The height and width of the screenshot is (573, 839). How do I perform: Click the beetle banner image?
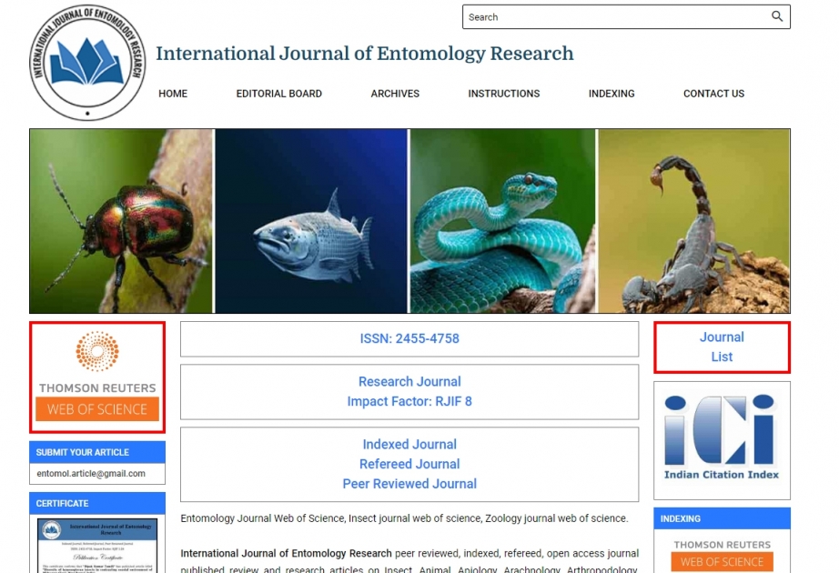tap(121, 221)
